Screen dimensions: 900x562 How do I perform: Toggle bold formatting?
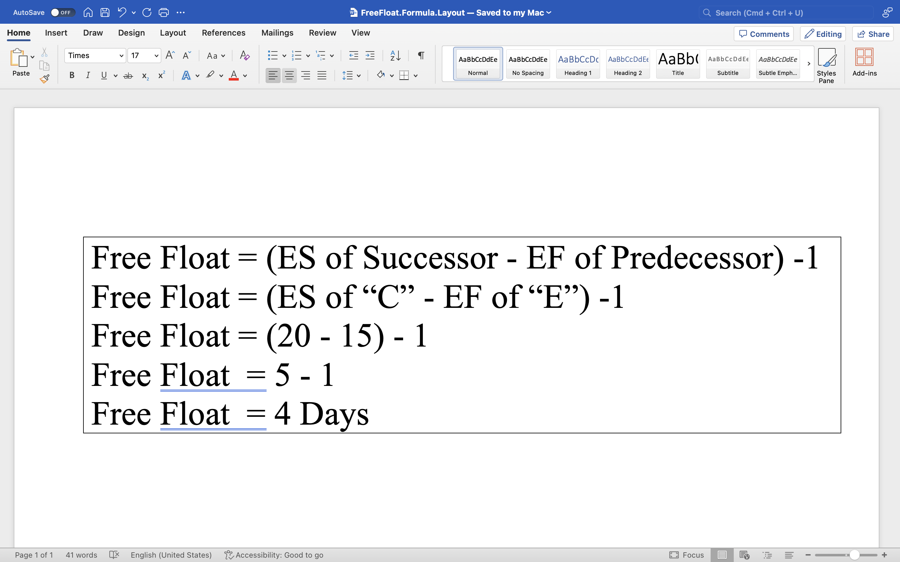click(x=72, y=75)
